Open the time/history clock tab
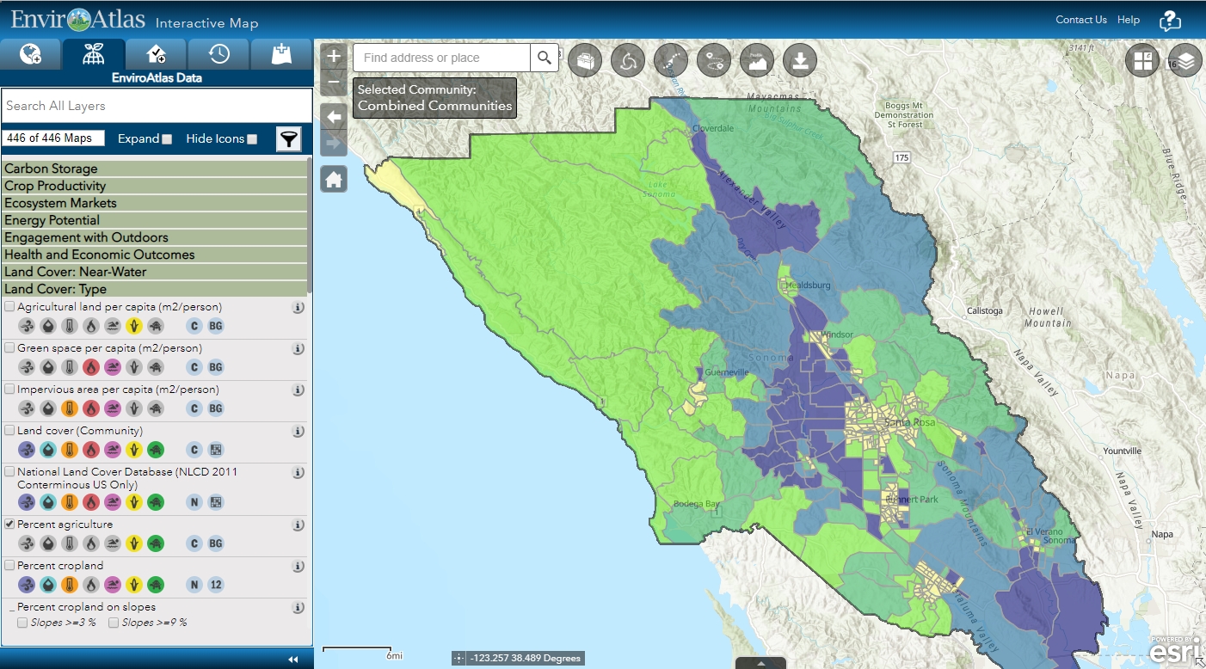The width and height of the screenshot is (1206, 669). click(218, 53)
